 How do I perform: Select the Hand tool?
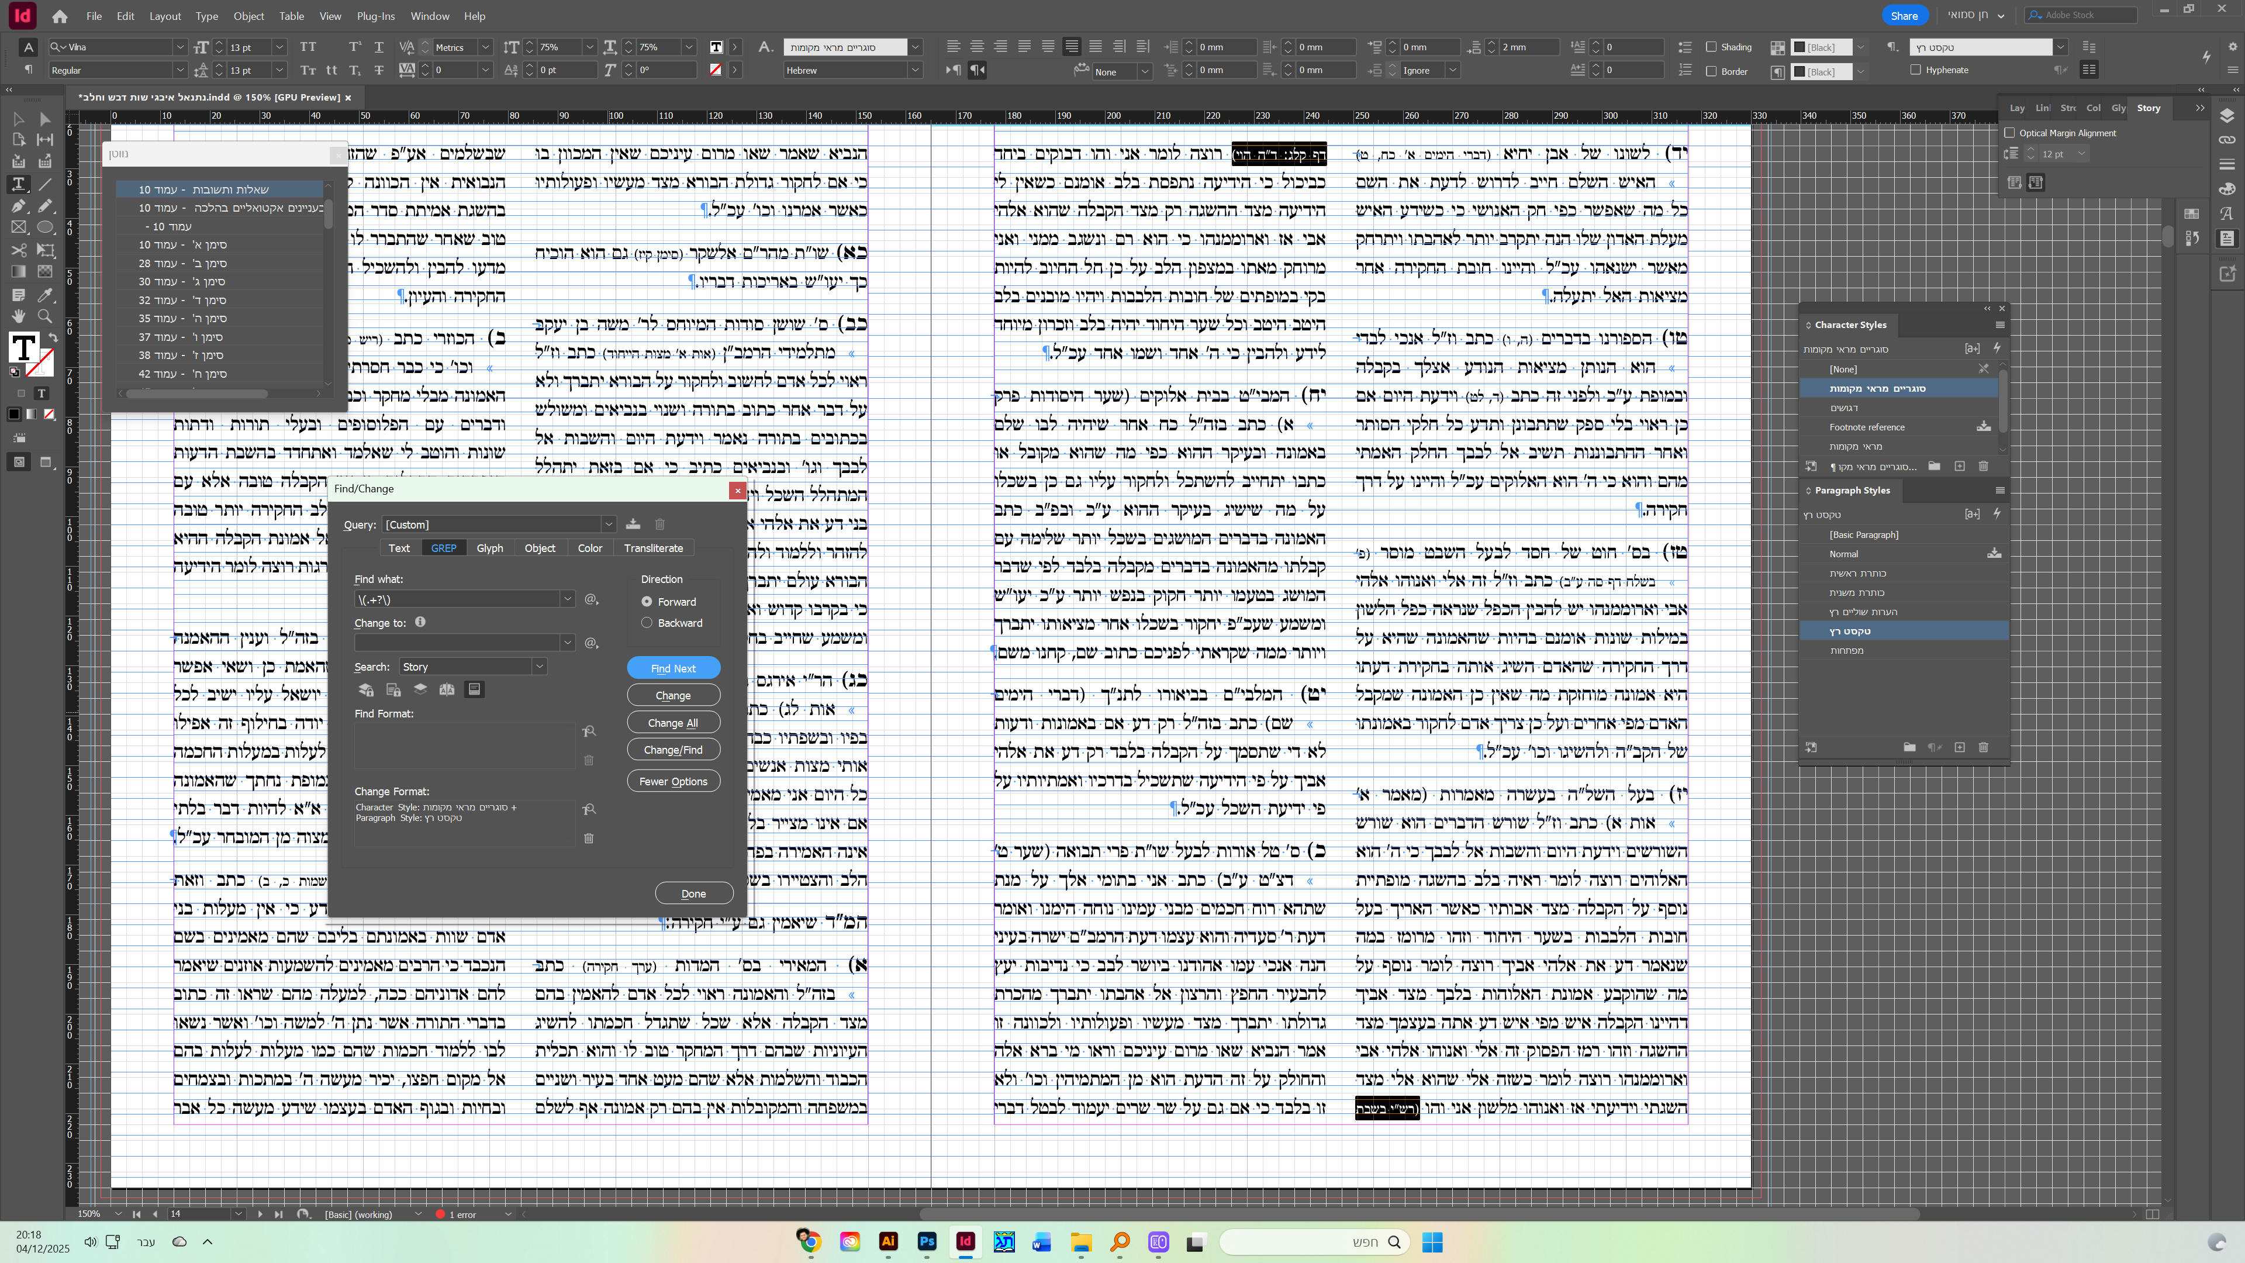(18, 316)
